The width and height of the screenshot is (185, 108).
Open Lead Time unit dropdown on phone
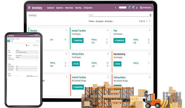point(32,76)
